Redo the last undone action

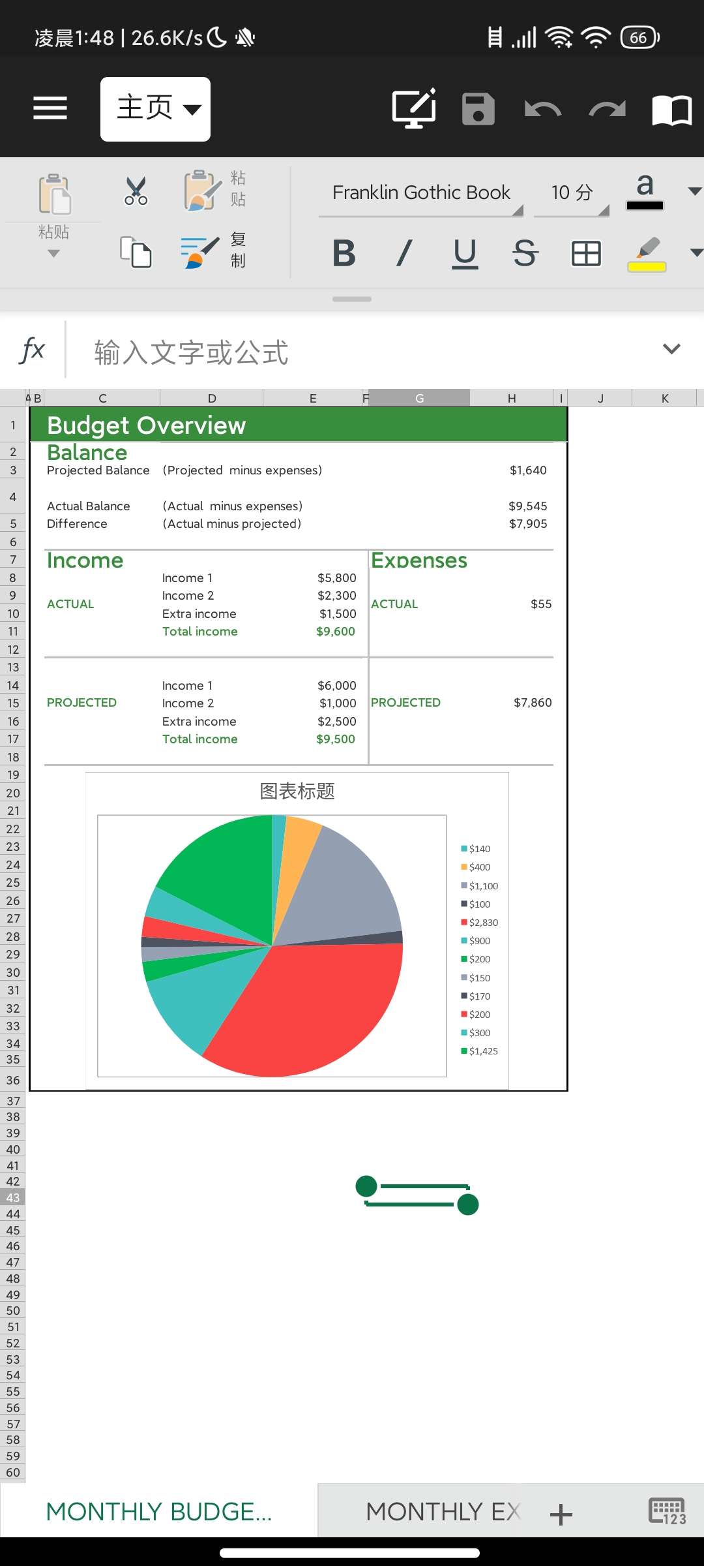(x=607, y=109)
